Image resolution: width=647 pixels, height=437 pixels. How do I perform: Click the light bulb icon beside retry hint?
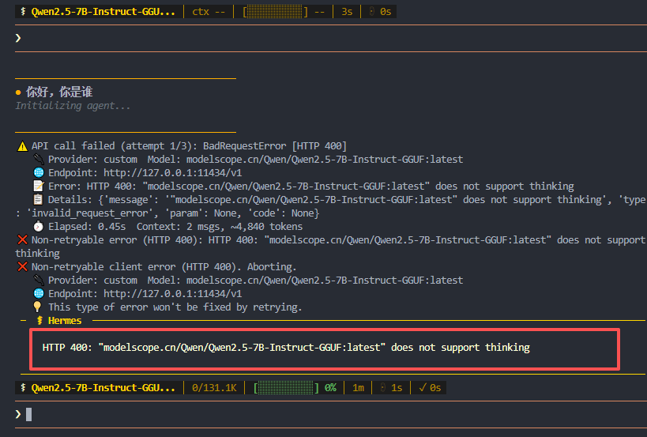38,307
